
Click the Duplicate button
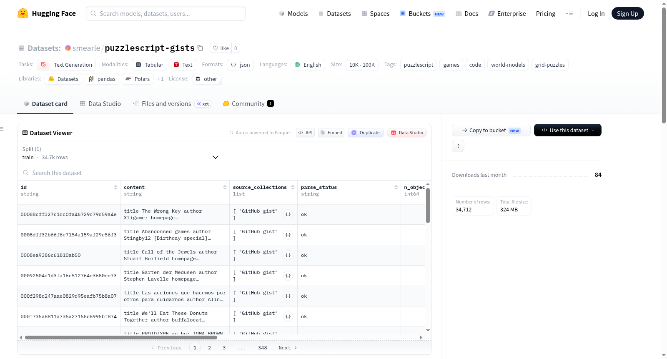[366, 133]
